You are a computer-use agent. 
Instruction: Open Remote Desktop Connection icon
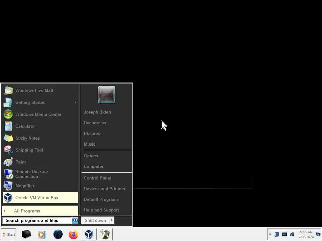[8, 174]
